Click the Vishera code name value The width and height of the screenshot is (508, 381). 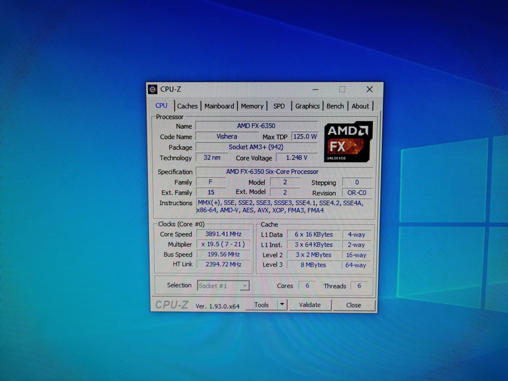click(x=227, y=137)
